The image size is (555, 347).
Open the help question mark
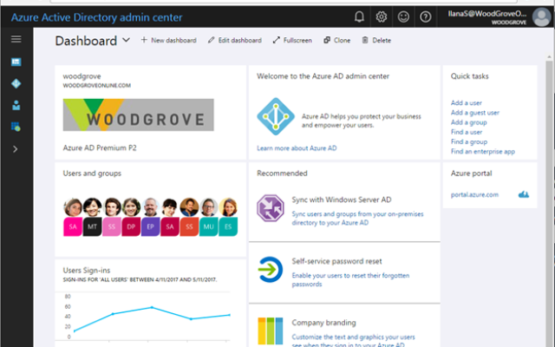tap(426, 16)
